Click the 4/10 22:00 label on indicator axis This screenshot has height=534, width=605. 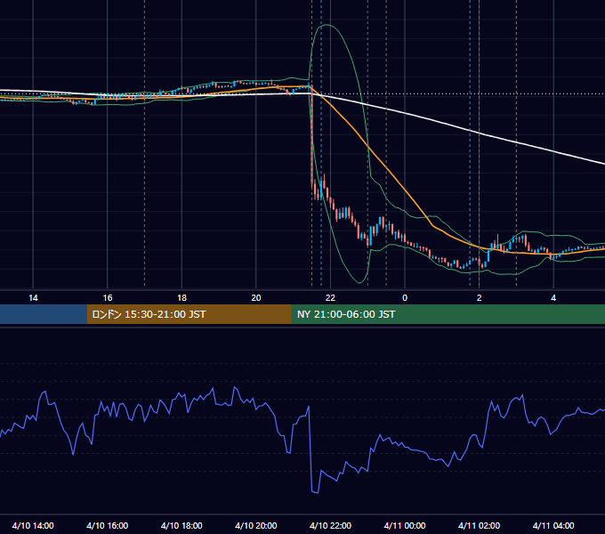click(x=330, y=525)
